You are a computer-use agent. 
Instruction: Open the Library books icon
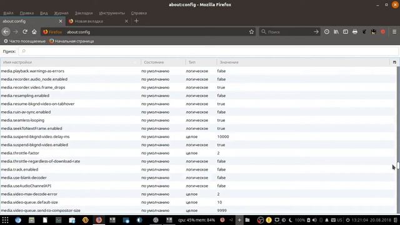[336, 32]
